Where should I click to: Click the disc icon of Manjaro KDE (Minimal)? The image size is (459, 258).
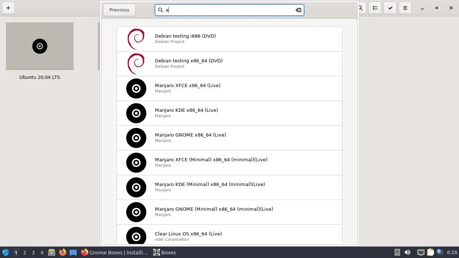coord(136,187)
